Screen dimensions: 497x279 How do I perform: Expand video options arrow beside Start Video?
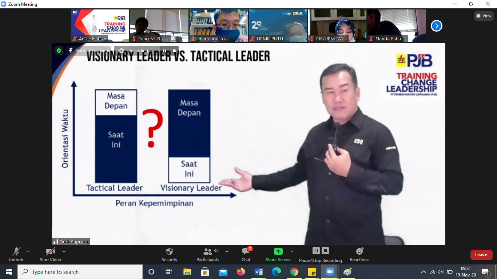click(x=64, y=251)
